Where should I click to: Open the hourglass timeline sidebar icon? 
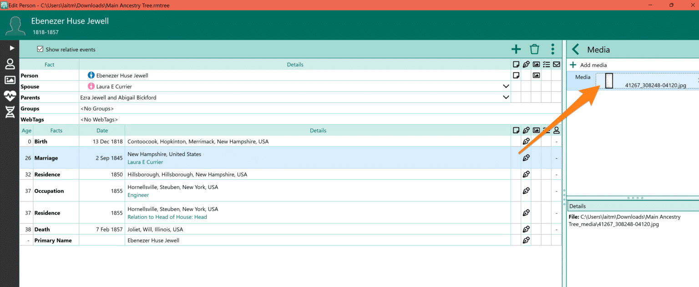coord(10,112)
